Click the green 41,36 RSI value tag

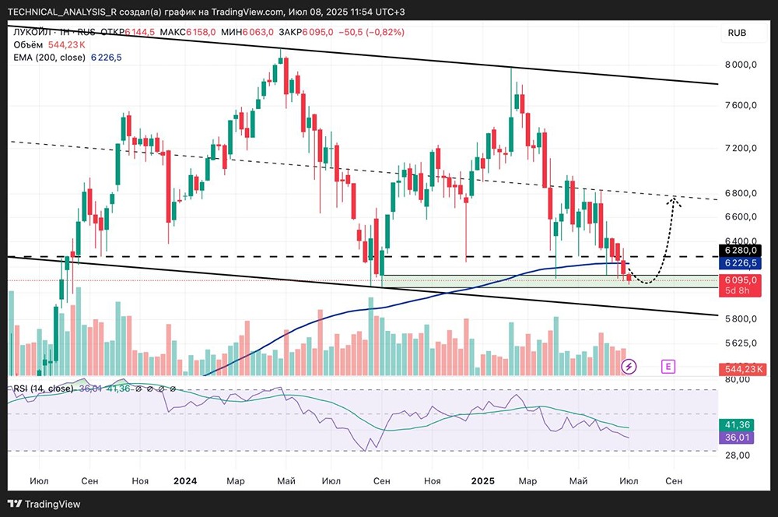point(737,425)
